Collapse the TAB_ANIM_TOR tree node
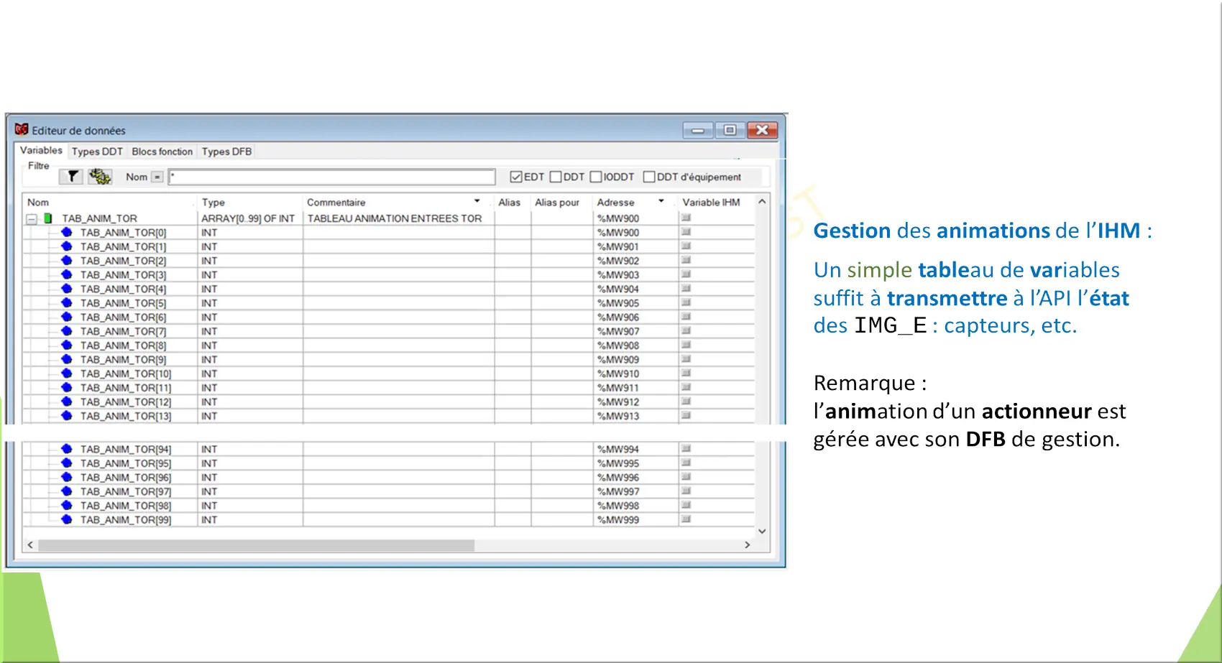The height and width of the screenshot is (663, 1222). click(32, 219)
